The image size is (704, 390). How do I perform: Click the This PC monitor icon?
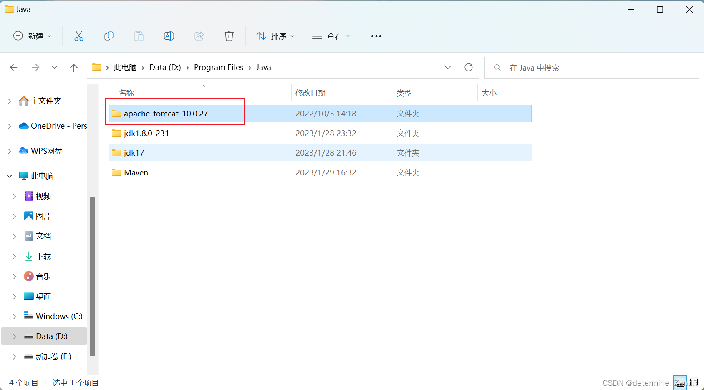pyautogui.click(x=24, y=176)
